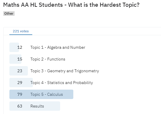Click the vote count 15 for Functions
161x114 pixels.
(x=20, y=59)
